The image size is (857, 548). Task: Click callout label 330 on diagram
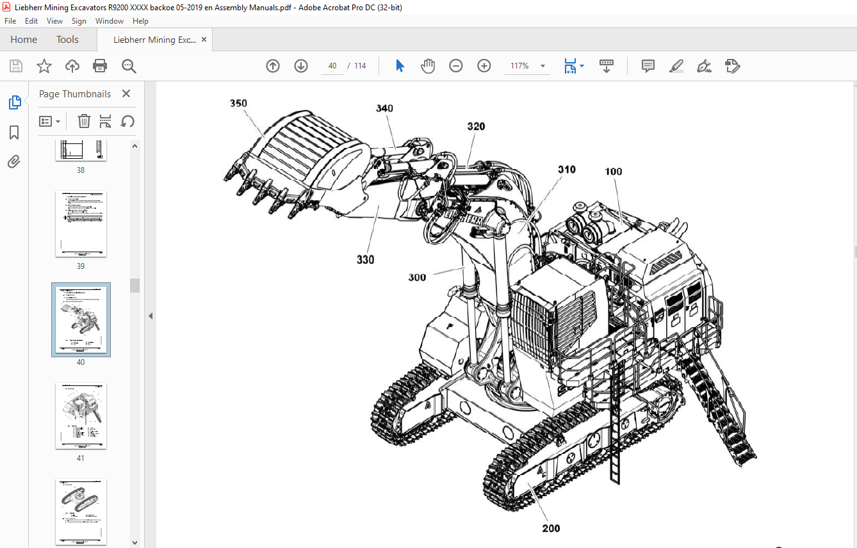coord(366,259)
